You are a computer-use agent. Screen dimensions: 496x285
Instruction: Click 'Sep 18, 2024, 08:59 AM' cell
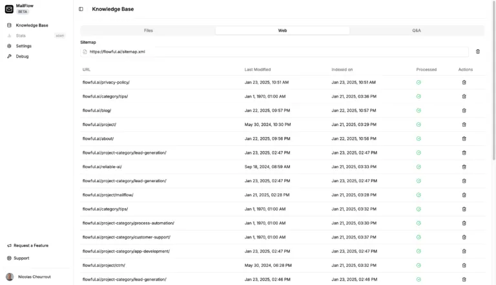coord(267,167)
